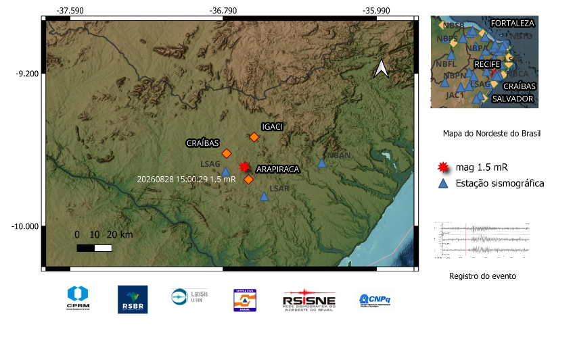
Task: Open the CNPq logo
Action: pyautogui.click(x=375, y=300)
